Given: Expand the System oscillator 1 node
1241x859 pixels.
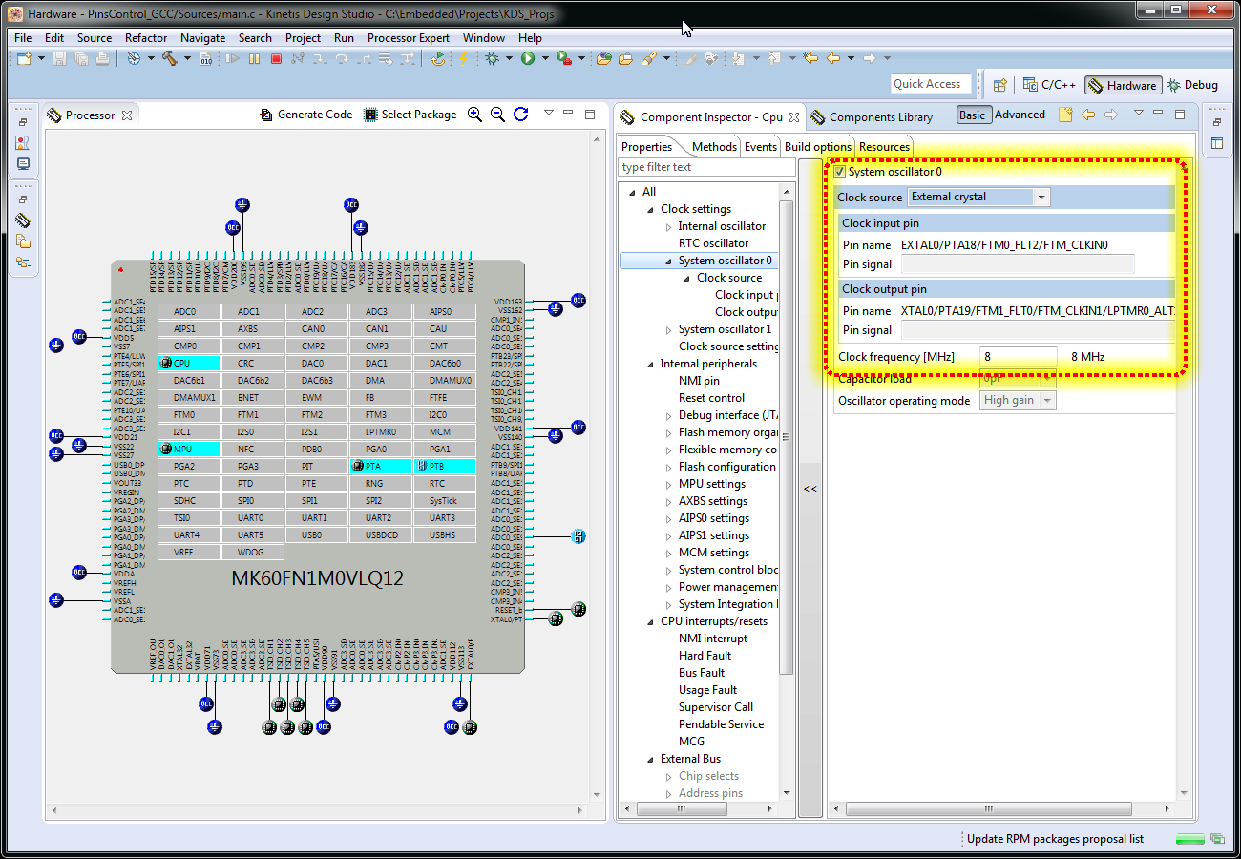Looking at the screenshot, I should click(x=668, y=330).
